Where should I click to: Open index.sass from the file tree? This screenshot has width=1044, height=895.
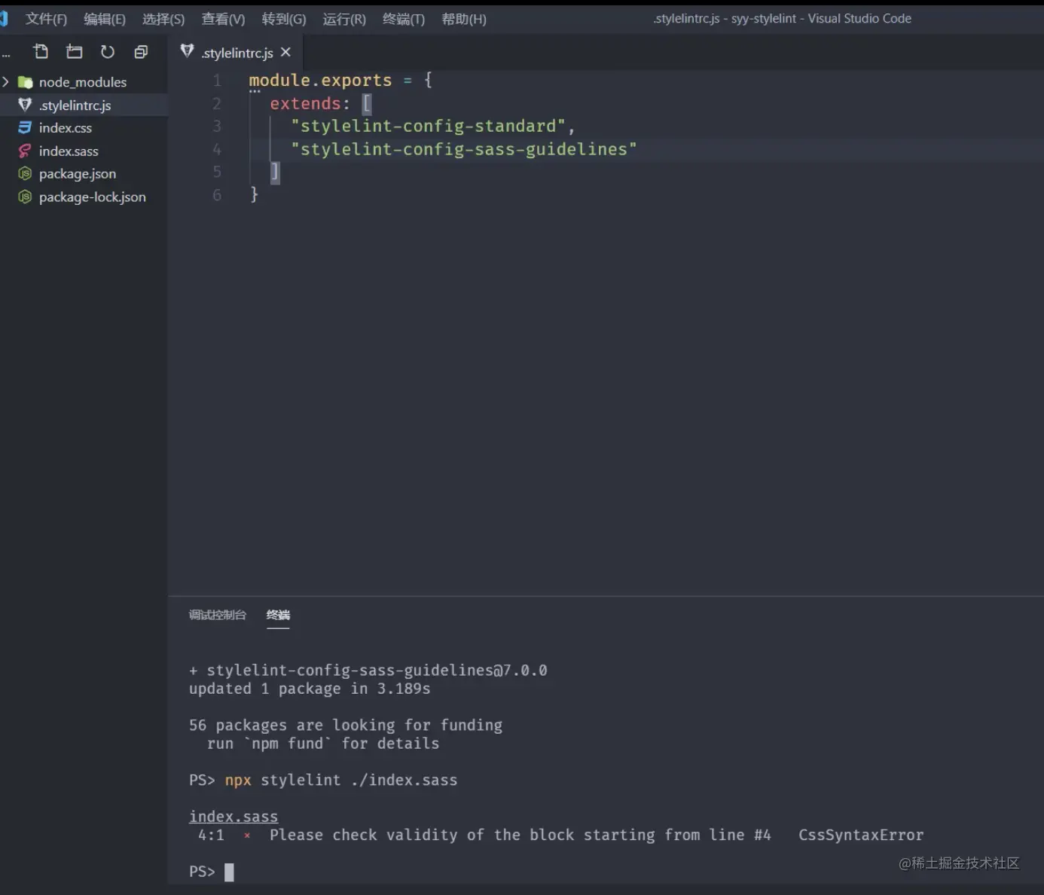pos(84,151)
